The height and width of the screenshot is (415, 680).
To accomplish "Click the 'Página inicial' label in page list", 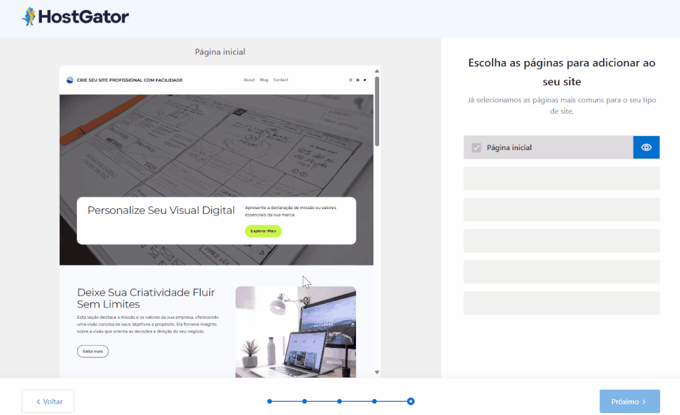I will point(509,147).
